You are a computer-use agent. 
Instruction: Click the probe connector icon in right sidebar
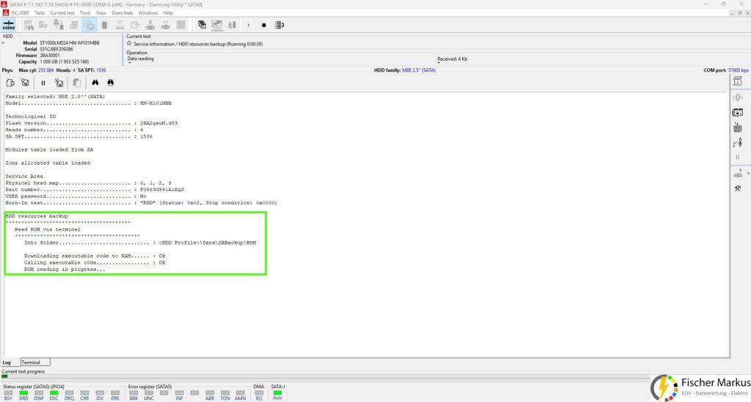coord(738,143)
